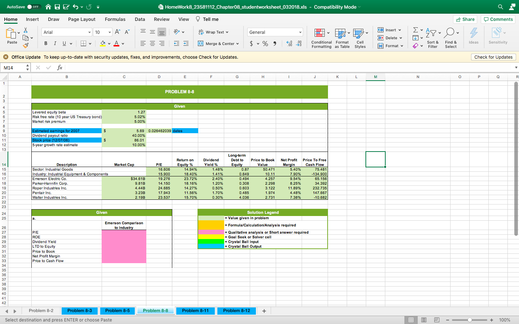Image resolution: width=519 pixels, height=324 pixels.
Task: Click Tell me search box
Action: coord(207,19)
